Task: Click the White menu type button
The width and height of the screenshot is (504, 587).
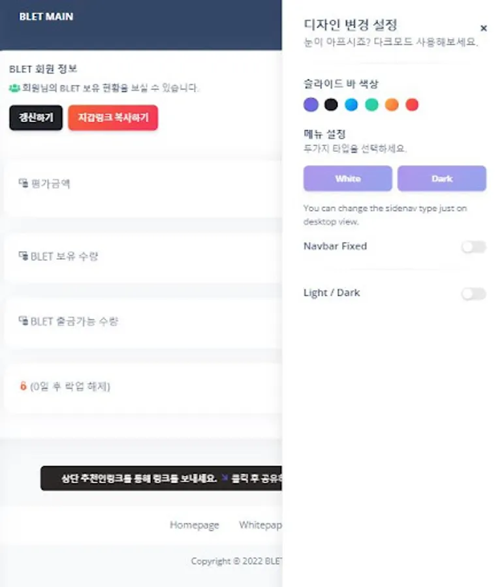Action: (x=348, y=179)
